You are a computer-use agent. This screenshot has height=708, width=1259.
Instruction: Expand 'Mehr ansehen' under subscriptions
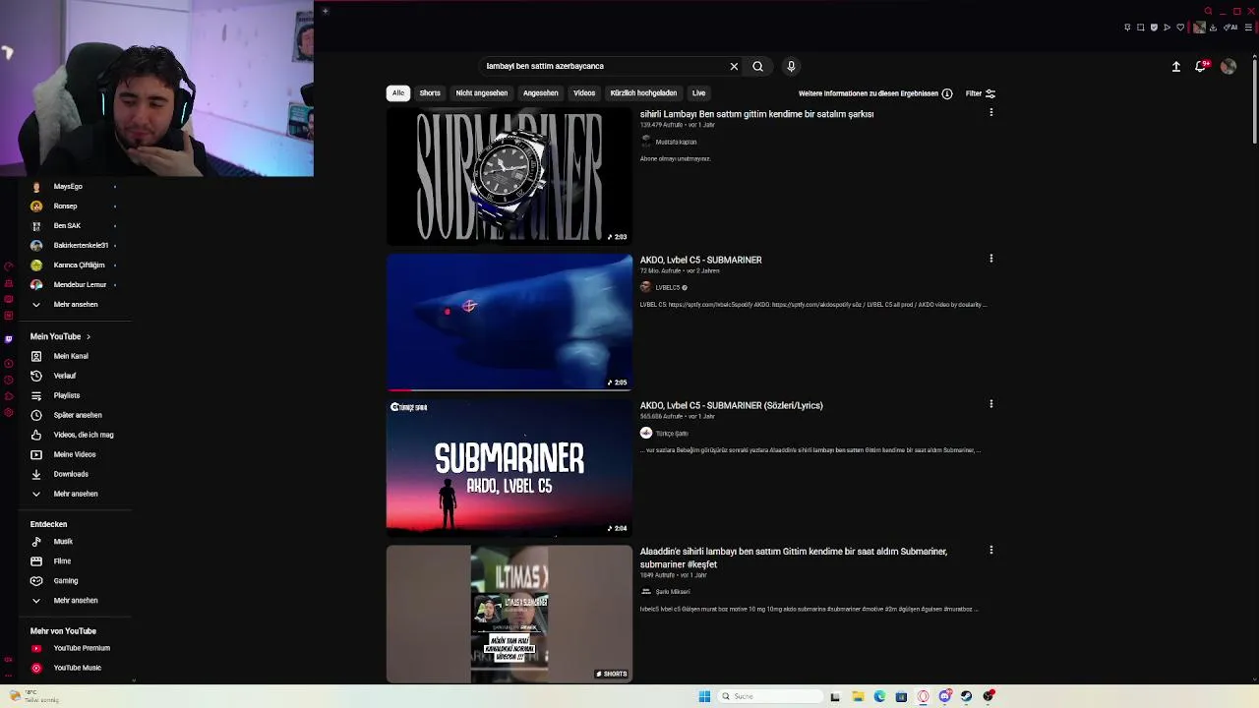(x=74, y=304)
